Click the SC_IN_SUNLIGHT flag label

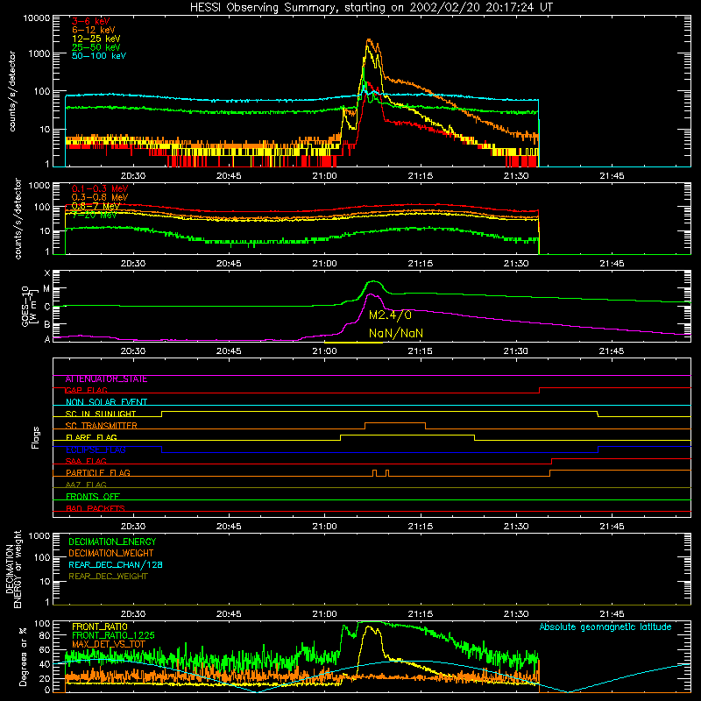click(101, 414)
